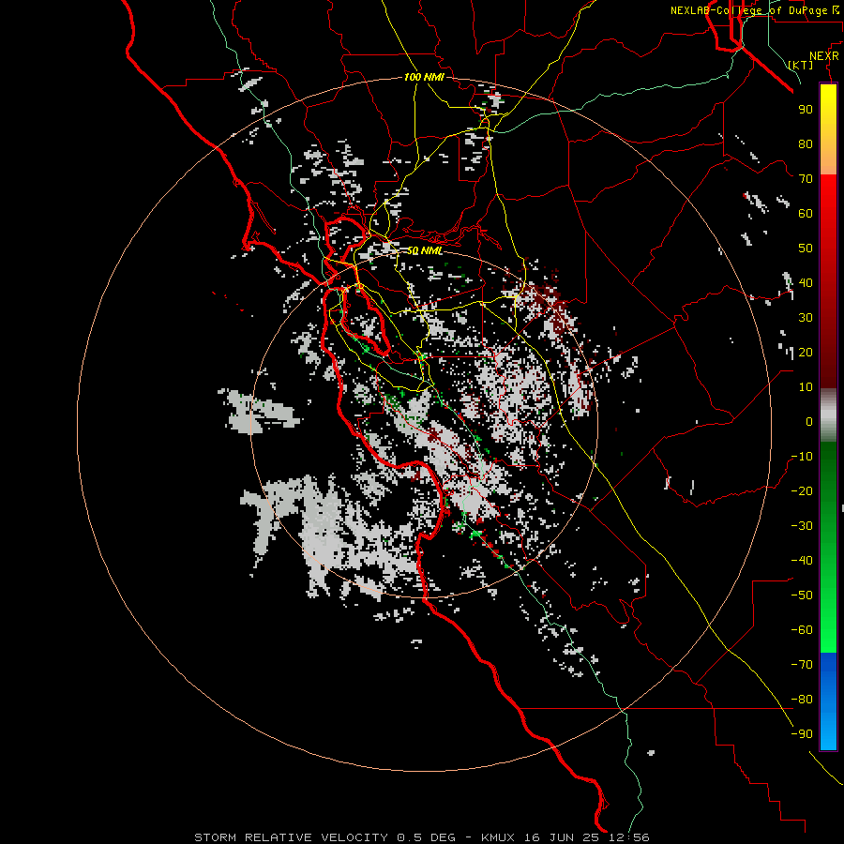The width and height of the screenshot is (844, 844).
Task: Select the -20 value on the velocity scale
Action: pyautogui.click(x=802, y=491)
